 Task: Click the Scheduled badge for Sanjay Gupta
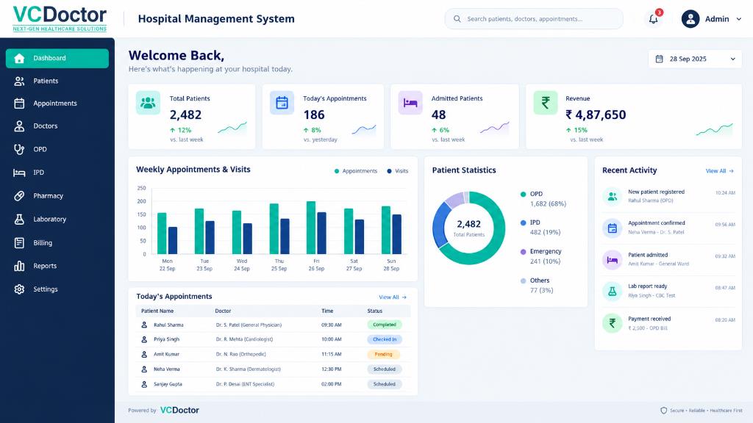[x=385, y=384]
